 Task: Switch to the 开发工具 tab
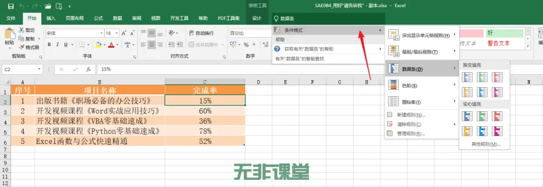(x=179, y=18)
